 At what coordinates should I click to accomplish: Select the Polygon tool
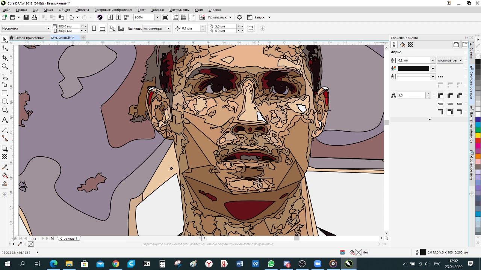click(x=5, y=110)
